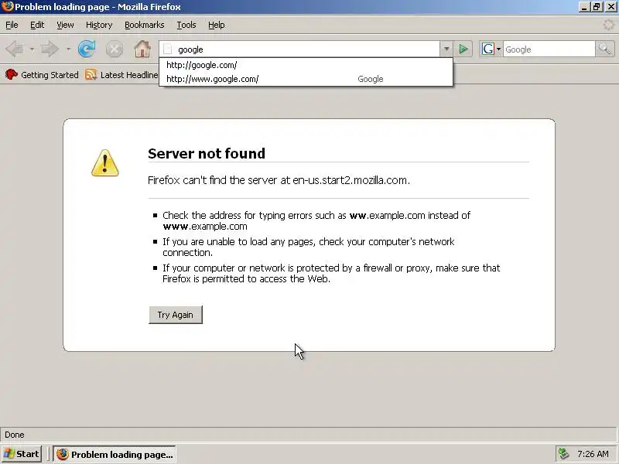Click the page icon in address bar

pos(168,49)
